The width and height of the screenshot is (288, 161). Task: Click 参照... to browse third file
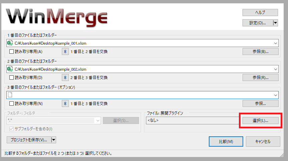[x=261, y=104]
